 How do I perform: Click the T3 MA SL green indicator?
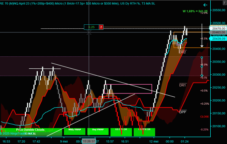click(30, 133)
